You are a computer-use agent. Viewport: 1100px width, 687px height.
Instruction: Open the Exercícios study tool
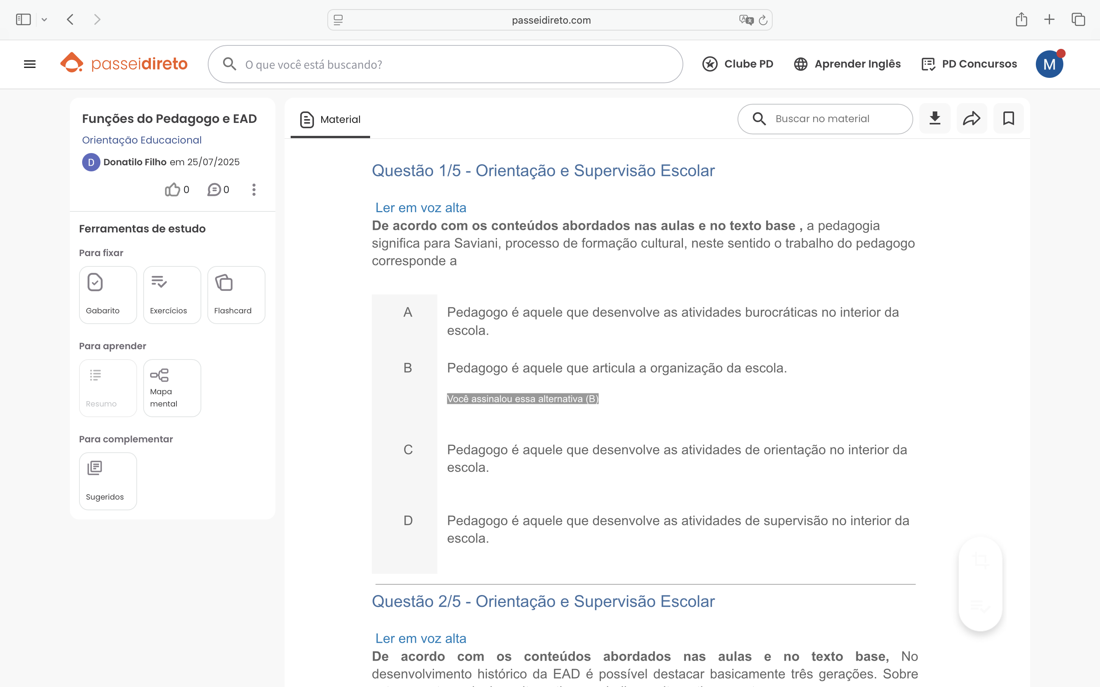[172, 295]
